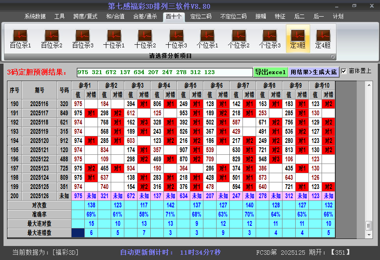Open the 定4胆 analysis icon

tap(323, 39)
